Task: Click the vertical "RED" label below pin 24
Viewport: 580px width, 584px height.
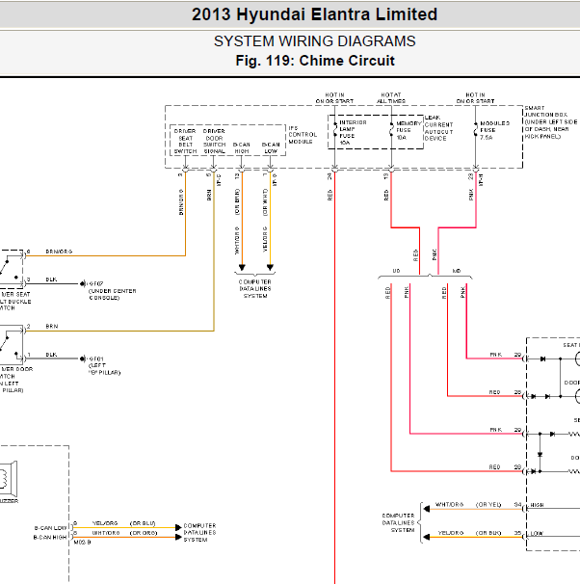Action: pos(330,195)
